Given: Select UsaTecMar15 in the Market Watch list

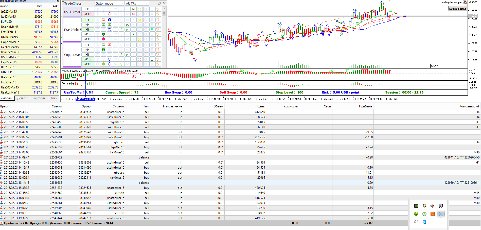Looking at the screenshot, I should [30, 52].
